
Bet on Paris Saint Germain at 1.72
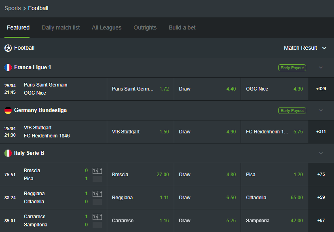click(x=140, y=89)
